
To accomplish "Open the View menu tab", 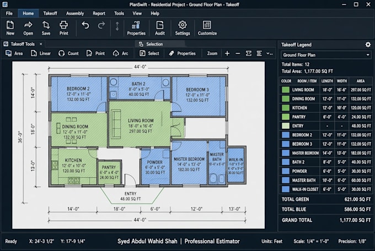I will 137,13.
